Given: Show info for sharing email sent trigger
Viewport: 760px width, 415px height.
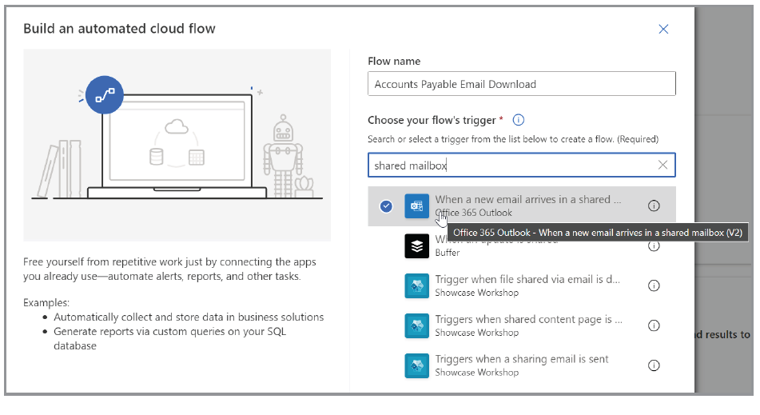Looking at the screenshot, I should [654, 365].
